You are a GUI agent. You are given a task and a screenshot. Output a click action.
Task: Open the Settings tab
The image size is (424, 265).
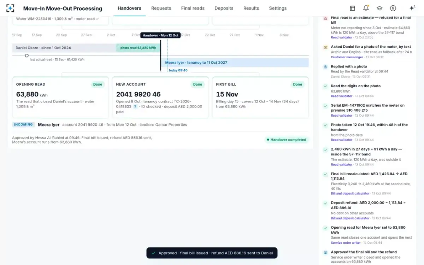point(278,8)
